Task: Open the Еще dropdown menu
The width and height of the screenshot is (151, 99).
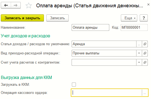Action: [129, 18]
